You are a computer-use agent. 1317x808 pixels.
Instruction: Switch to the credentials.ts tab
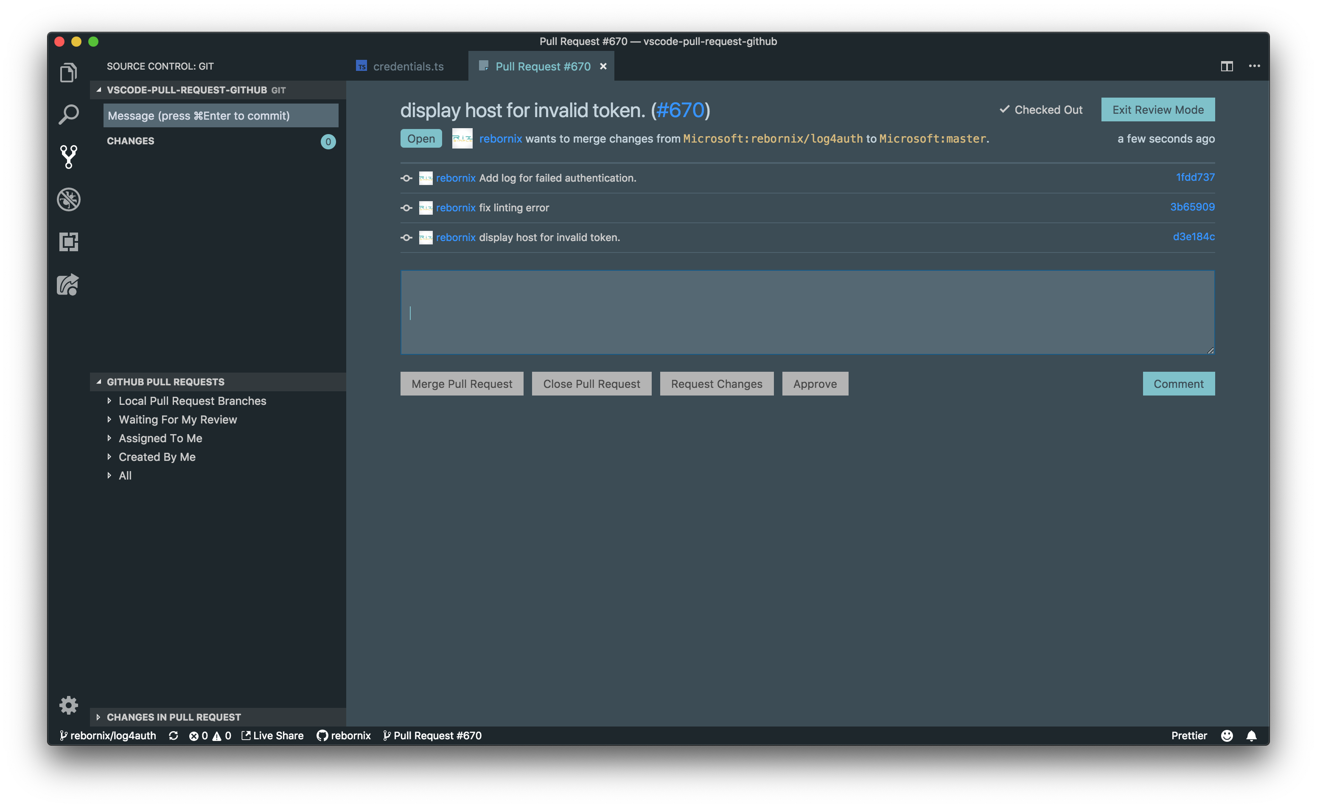407,66
